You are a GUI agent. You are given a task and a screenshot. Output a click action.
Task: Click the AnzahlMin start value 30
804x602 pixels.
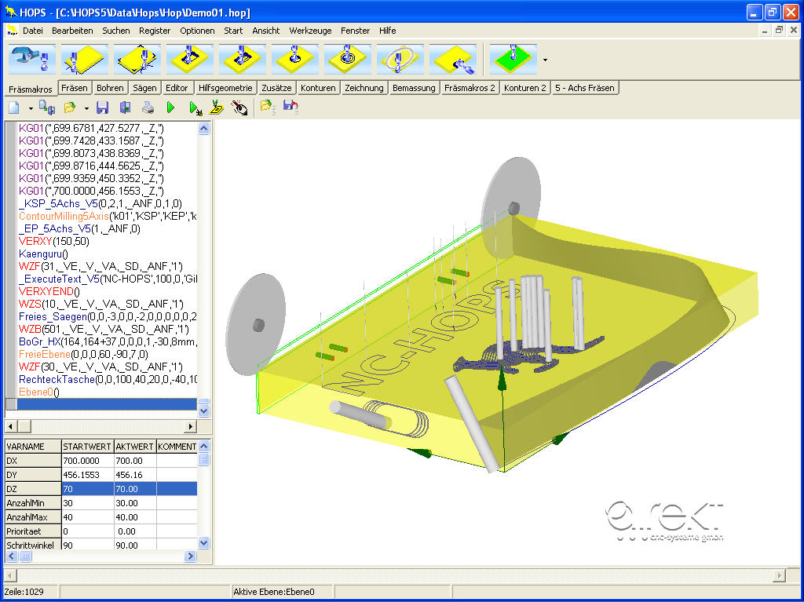coord(87,503)
